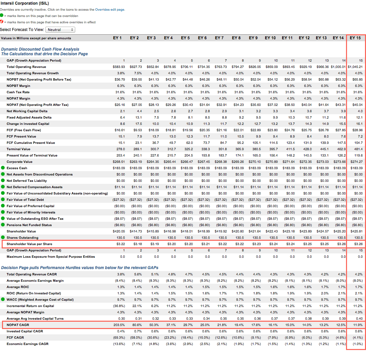Open override for Fair Value of Preferred Capital

click(x=3, y=206)
